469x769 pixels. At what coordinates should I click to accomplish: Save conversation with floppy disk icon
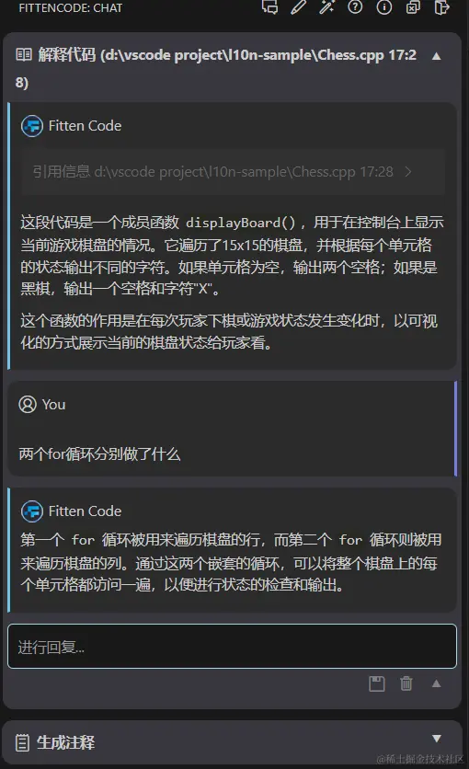click(376, 683)
